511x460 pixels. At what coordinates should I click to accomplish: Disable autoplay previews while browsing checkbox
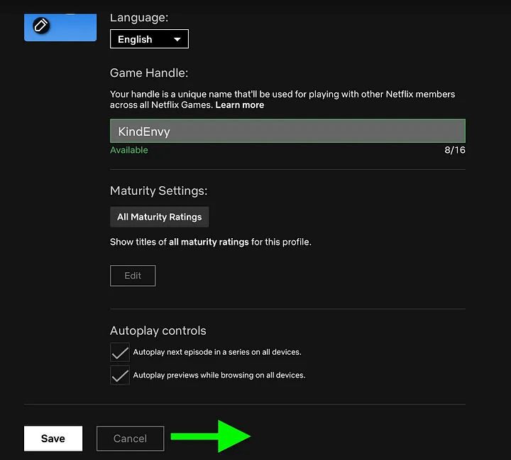point(120,375)
